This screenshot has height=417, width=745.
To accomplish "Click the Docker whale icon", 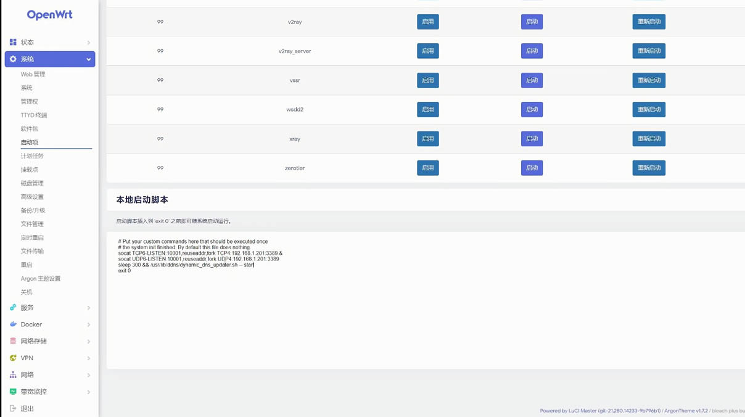I will click(x=13, y=324).
